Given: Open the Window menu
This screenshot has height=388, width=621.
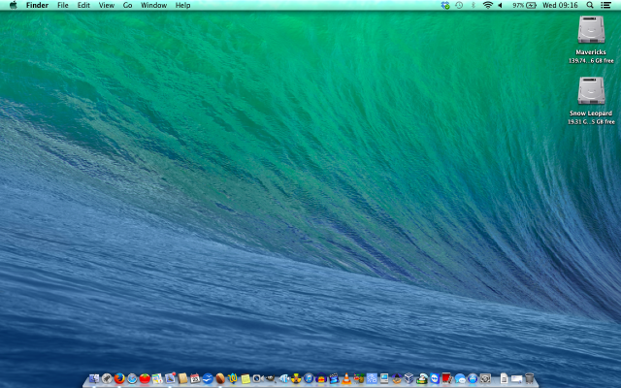Looking at the screenshot, I should point(153,5).
